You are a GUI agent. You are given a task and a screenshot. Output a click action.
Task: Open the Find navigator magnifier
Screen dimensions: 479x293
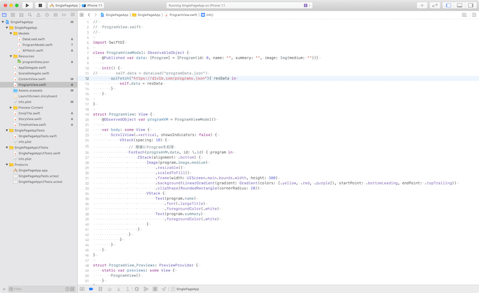[x=30, y=15]
